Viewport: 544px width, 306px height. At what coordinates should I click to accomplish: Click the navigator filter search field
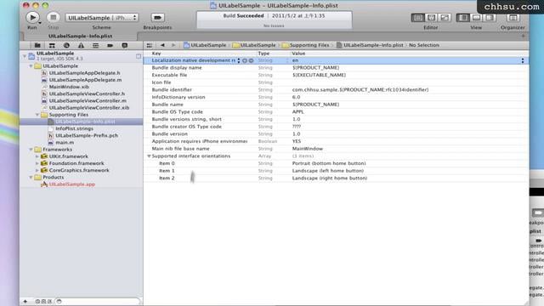coord(97,301)
